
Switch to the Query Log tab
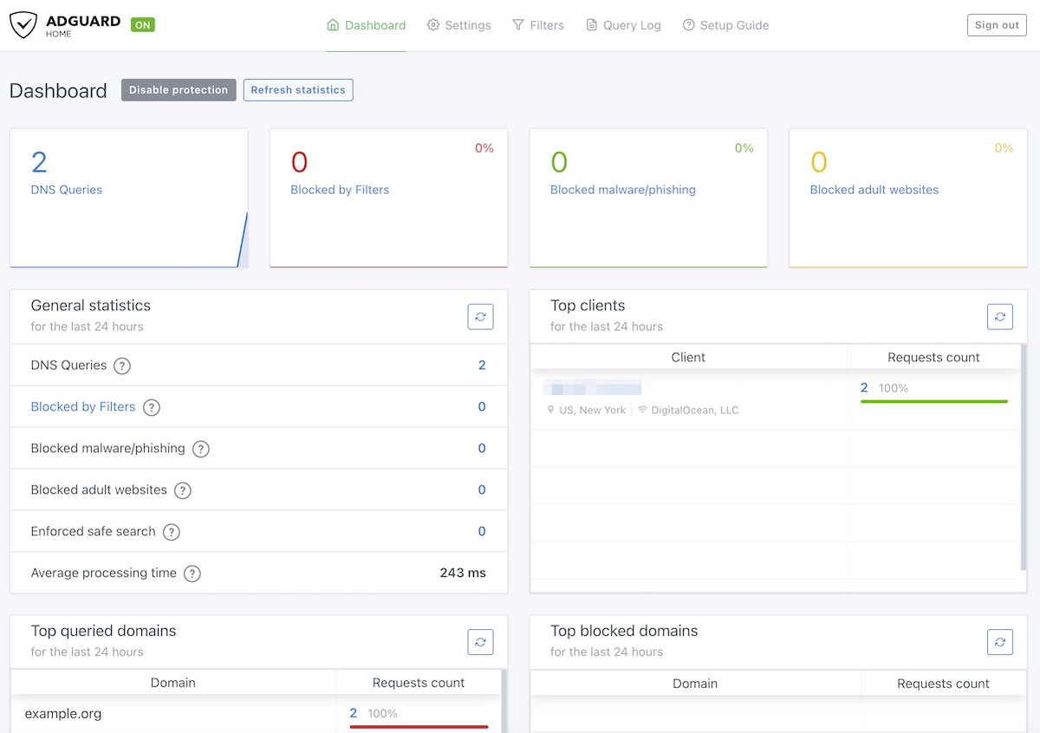(x=623, y=25)
